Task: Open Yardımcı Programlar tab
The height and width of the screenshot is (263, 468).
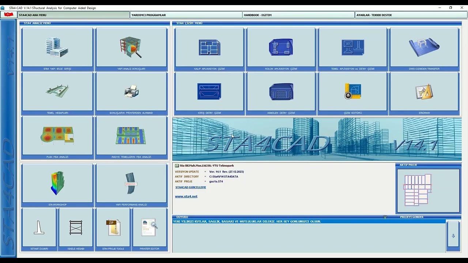Action: point(186,15)
